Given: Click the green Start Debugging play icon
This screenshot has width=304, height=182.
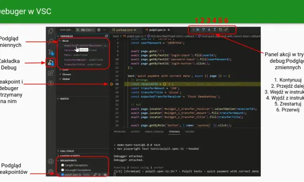Looking at the screenshot, I should [x=78, y=30].
